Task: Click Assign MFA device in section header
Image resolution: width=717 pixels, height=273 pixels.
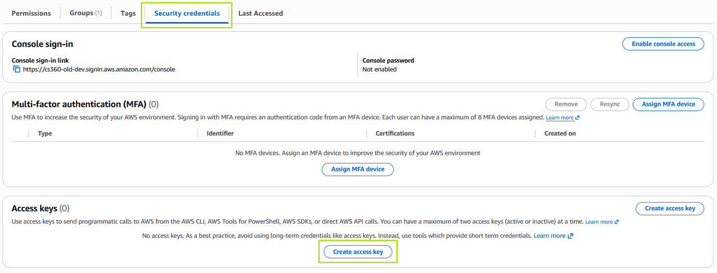Action: pyautogui.click(x=668, y=104)
